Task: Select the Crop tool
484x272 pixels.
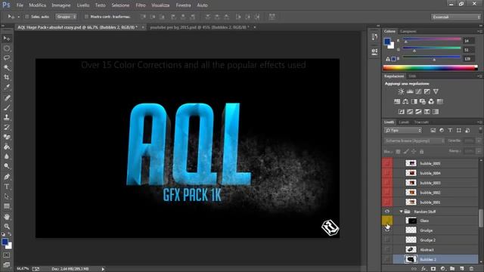Action: 7,77
